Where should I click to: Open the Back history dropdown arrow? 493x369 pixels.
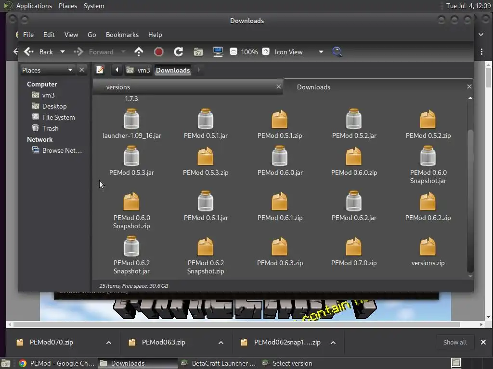62,52
